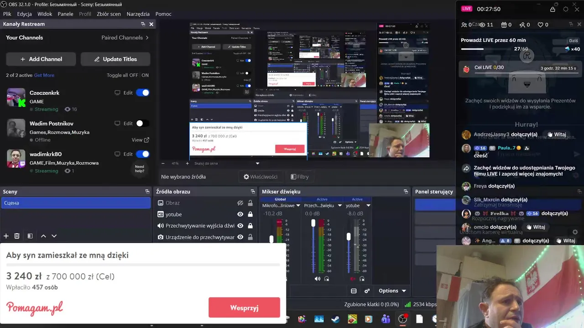Click the Add Channel button
The height and width of the screenshot is (328, 584).
(41, 59)
